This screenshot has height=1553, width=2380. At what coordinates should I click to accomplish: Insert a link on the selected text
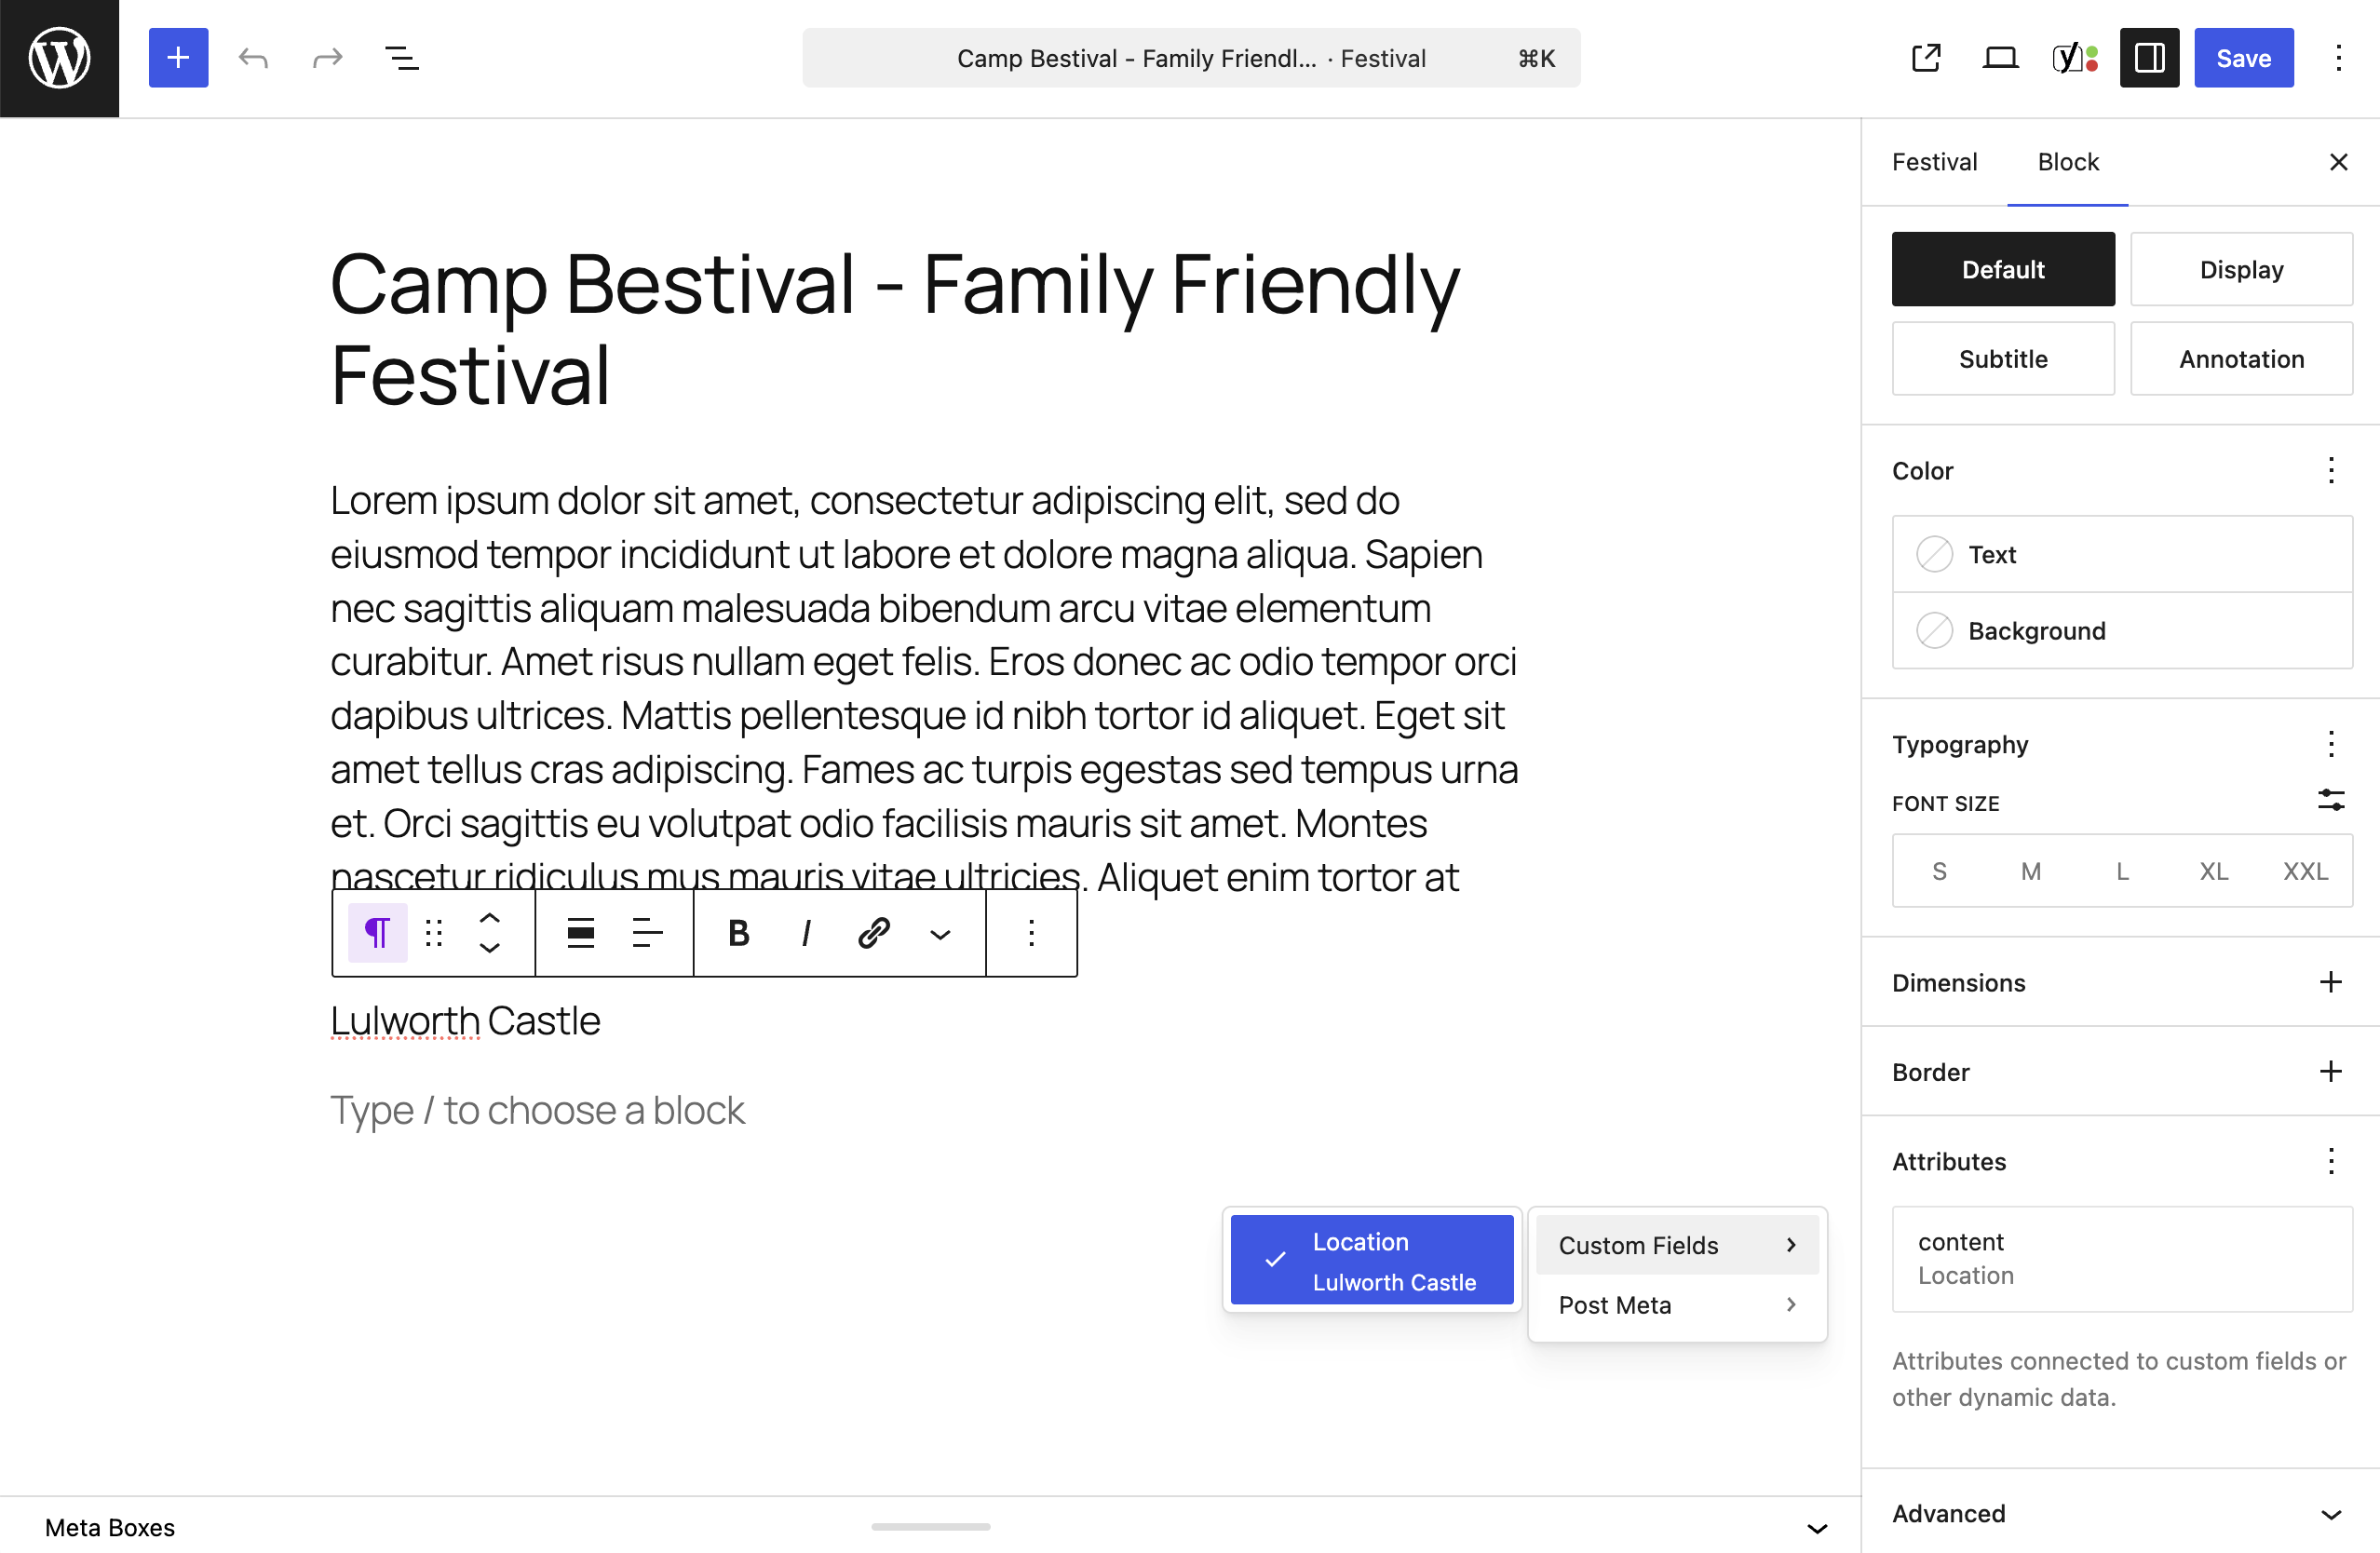tap(873, 933)
